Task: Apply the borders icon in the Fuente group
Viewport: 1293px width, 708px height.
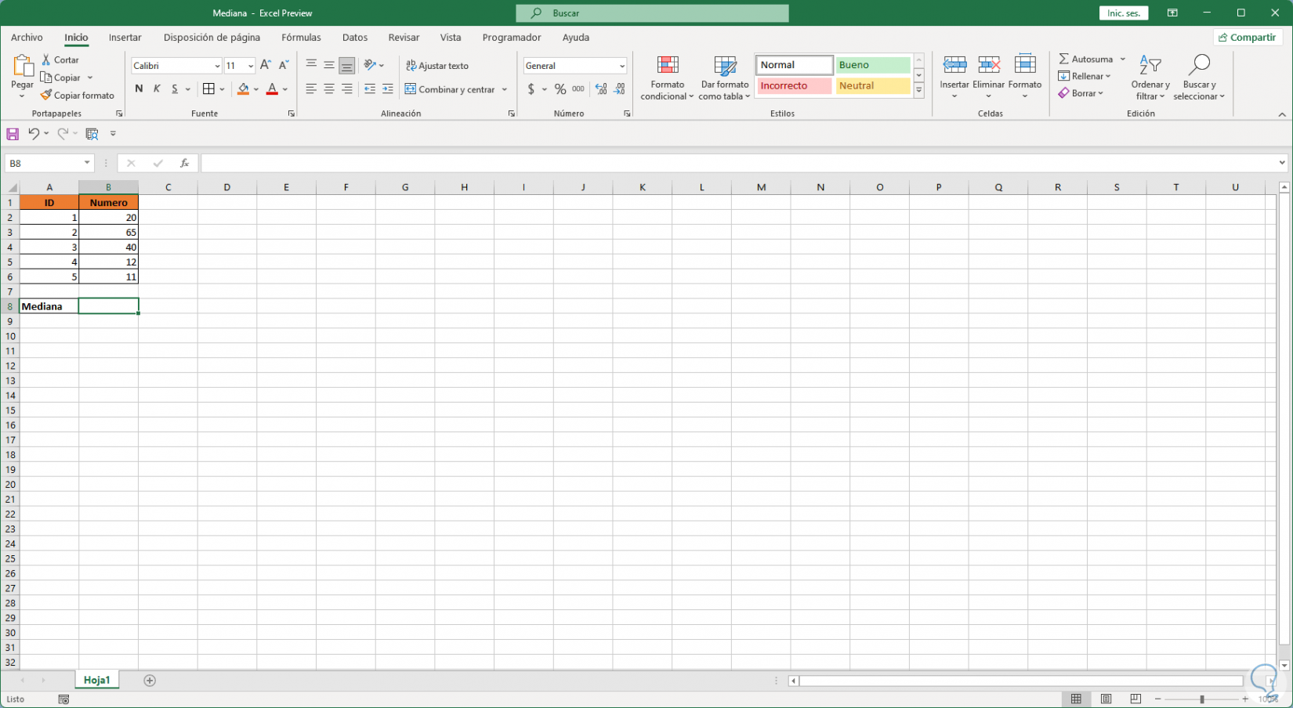Action: click(208, 89)
